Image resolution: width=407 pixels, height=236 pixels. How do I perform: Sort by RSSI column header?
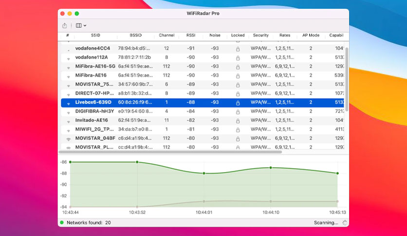(x=191, y=35)
